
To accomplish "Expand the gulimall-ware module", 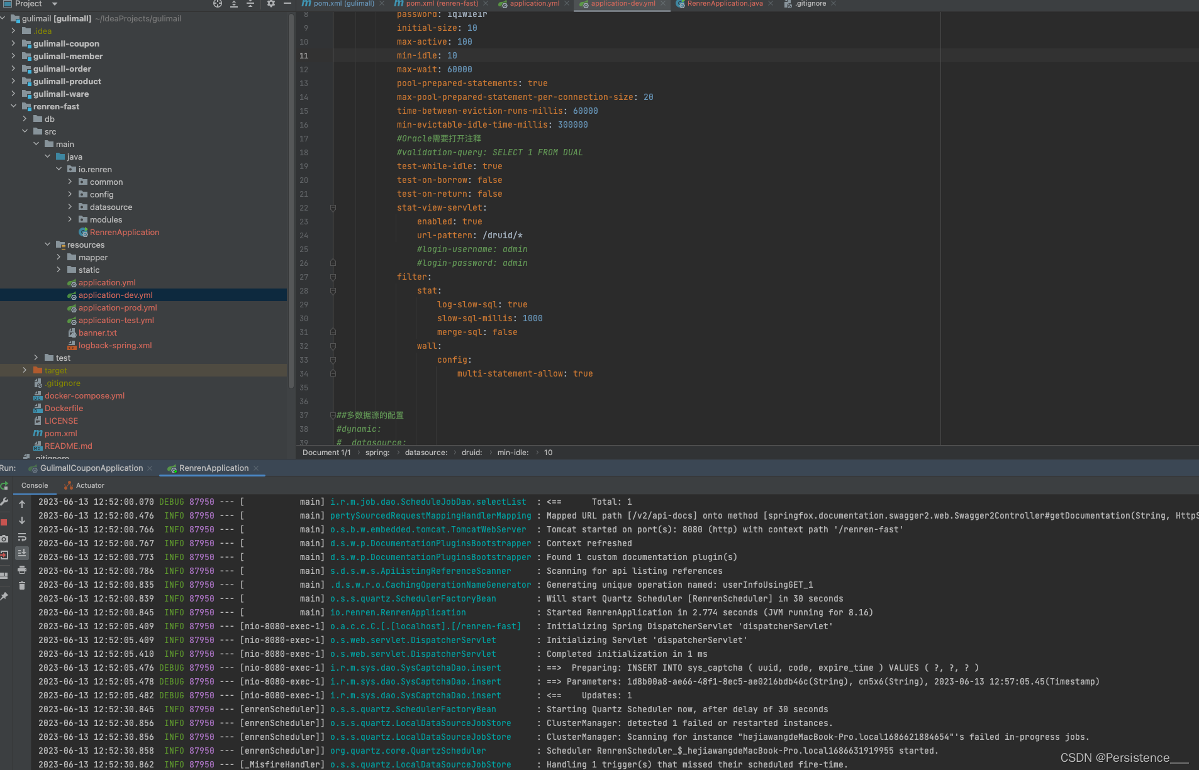I will [x=13, y=94].
